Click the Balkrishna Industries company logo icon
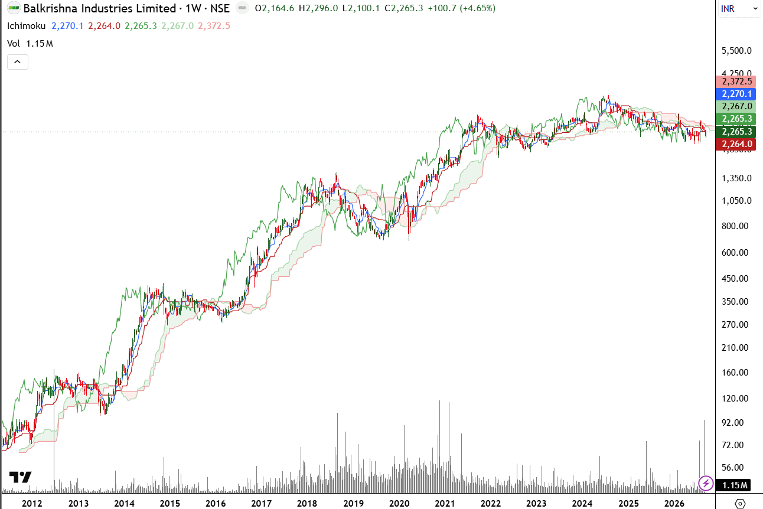The height and width of the screenshot is (509, 763). tap(13, 8)
